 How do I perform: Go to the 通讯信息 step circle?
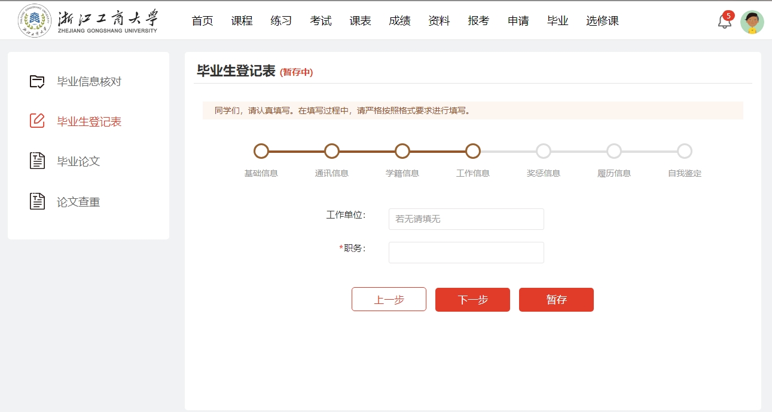point(332,151)
